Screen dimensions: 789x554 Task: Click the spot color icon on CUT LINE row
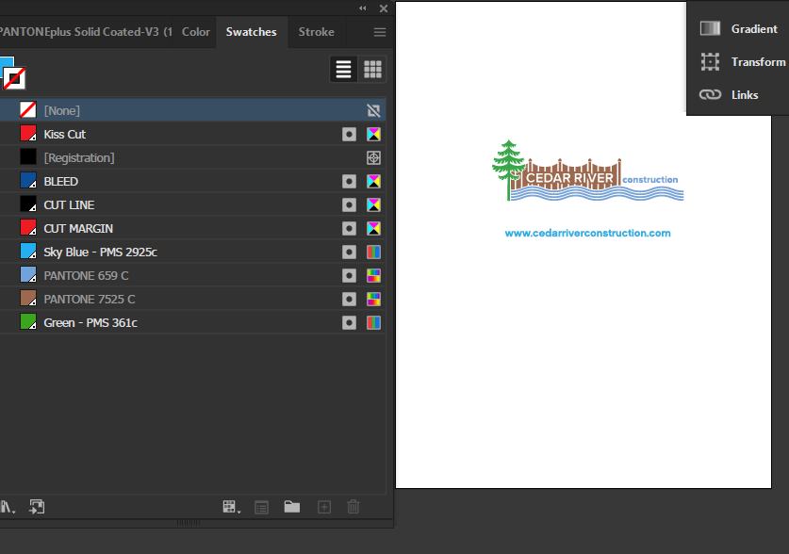click(x=349, y=205)
